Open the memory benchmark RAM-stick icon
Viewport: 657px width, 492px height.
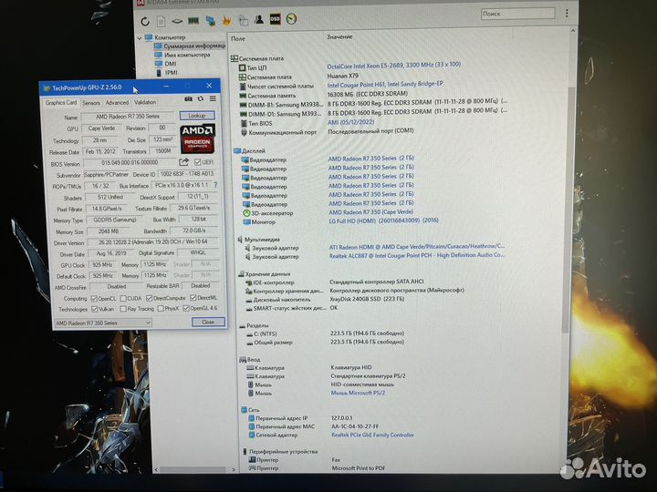(193, 20)
